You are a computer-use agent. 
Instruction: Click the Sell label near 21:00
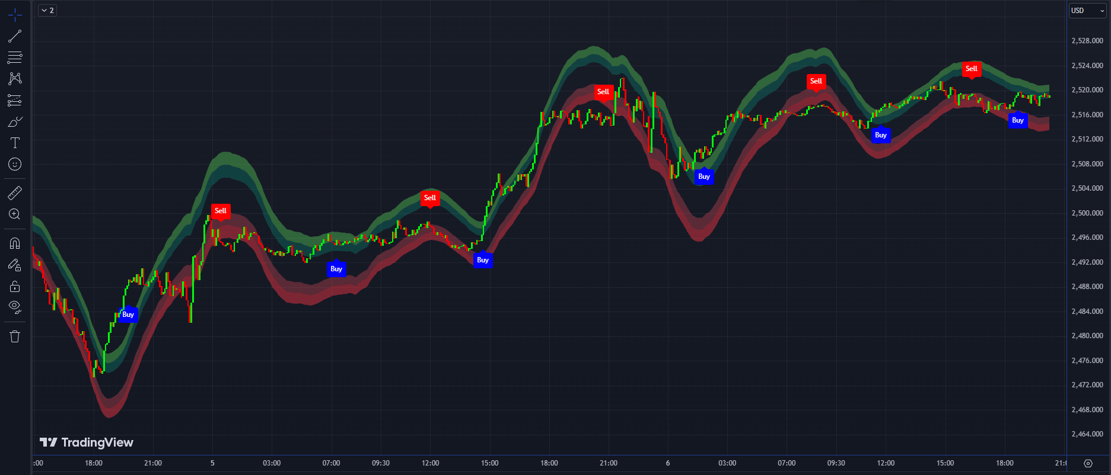coord(603,92)
